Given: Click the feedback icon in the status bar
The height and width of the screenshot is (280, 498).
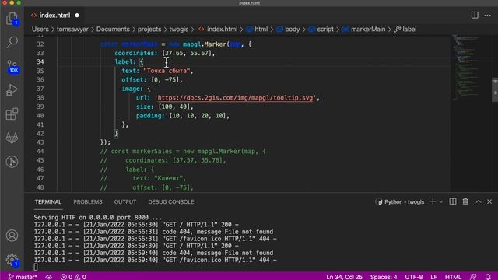Looking at the screenshot, I should pos(473,277).
